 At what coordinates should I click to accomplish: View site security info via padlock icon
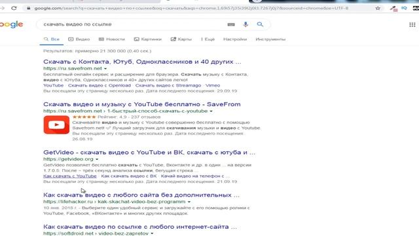click(x=28, y=8)
